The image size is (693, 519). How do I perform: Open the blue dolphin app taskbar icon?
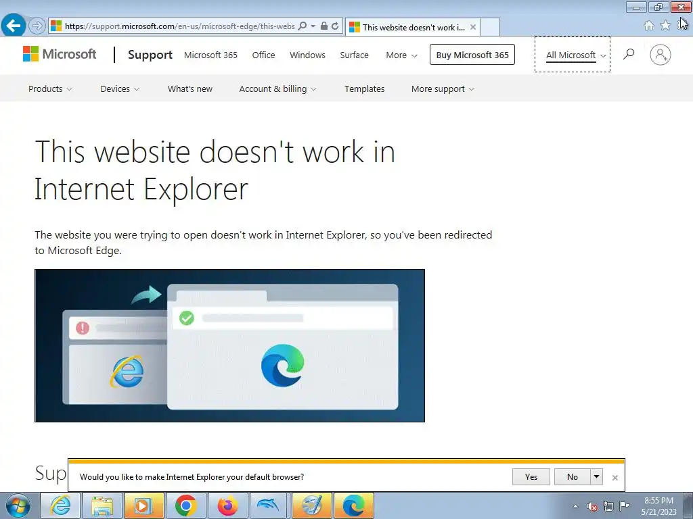(x=269, y=505)
